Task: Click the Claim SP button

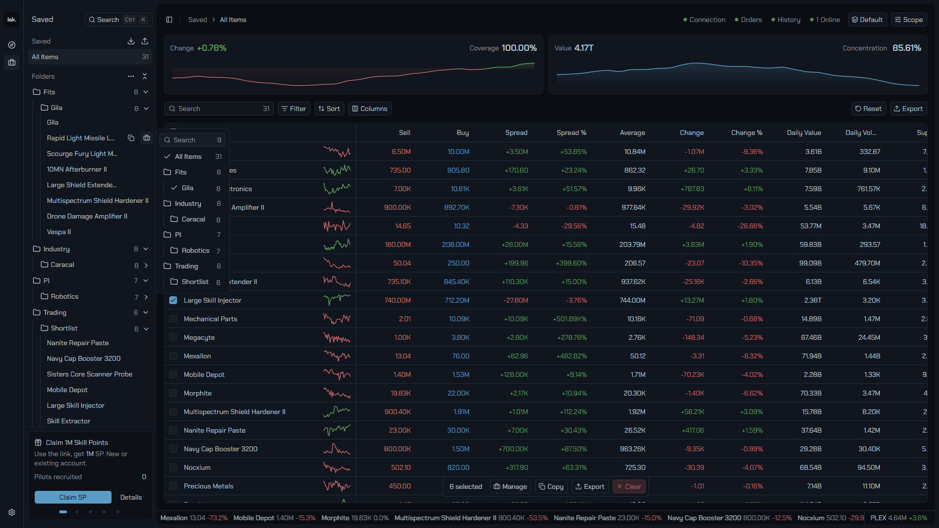Action: click(x=73, y=497)
